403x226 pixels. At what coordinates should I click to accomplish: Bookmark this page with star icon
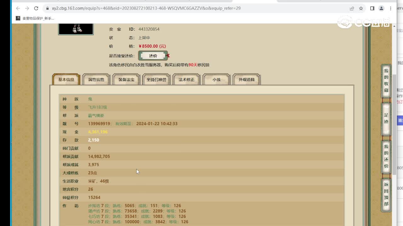361,8
